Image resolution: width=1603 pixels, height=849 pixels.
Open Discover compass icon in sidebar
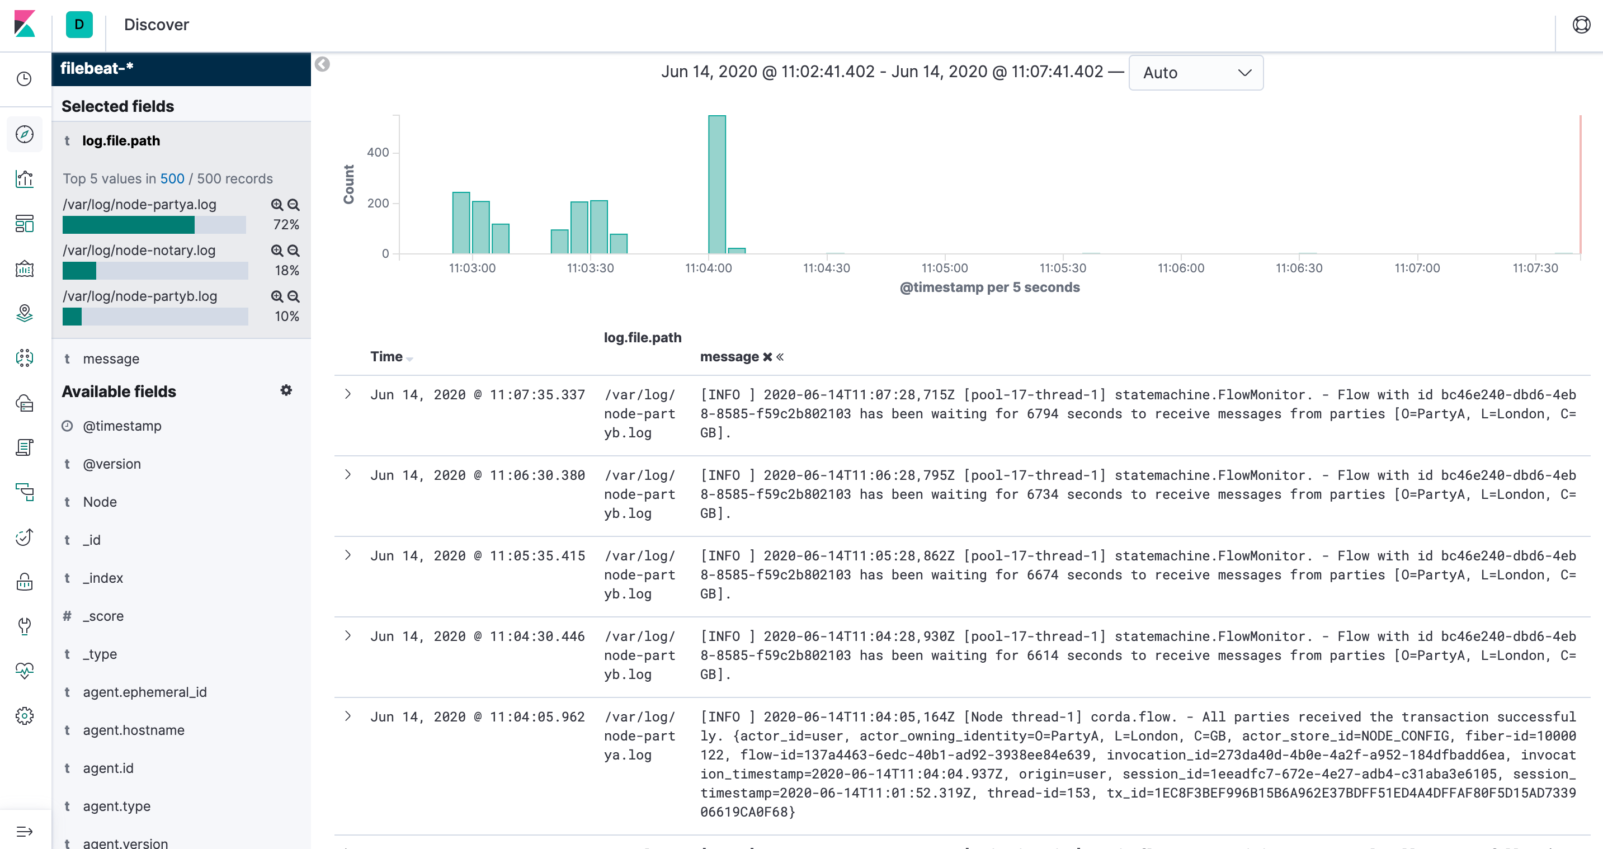click(24, 134)
